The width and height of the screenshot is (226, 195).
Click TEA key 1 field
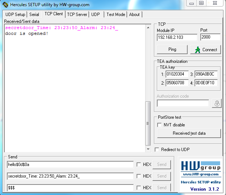[x=177, y=74]
